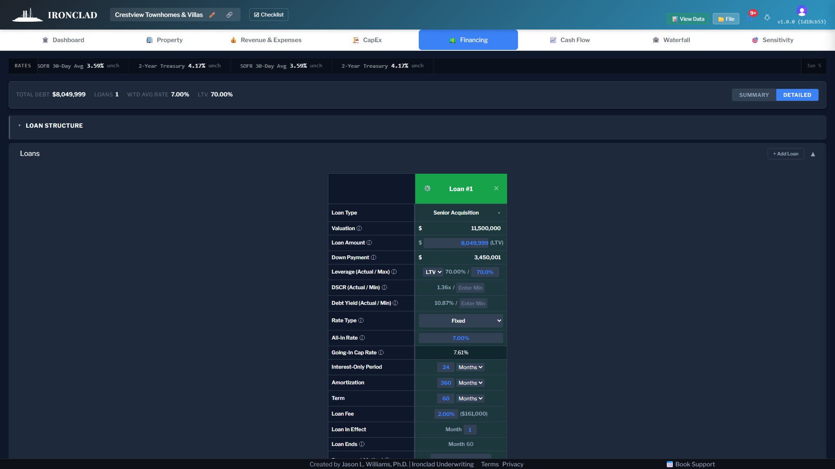
Task: Click the Down Payment value 3,450,001
Action: [x=487, y=258]
